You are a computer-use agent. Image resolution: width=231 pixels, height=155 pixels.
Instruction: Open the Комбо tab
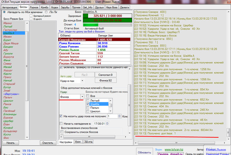(x=45, y=7)
